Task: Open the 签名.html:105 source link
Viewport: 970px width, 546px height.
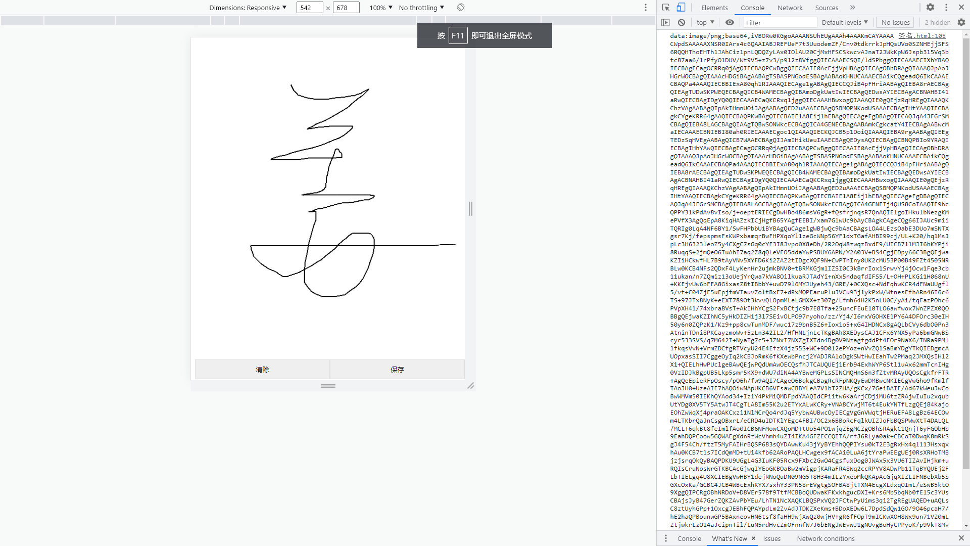Action: point(922,36)
